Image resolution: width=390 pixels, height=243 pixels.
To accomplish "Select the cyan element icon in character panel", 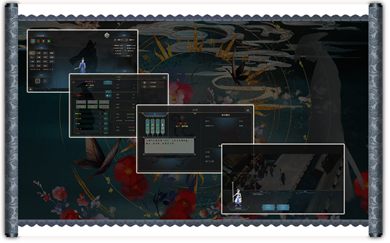I will click(33, 41).
